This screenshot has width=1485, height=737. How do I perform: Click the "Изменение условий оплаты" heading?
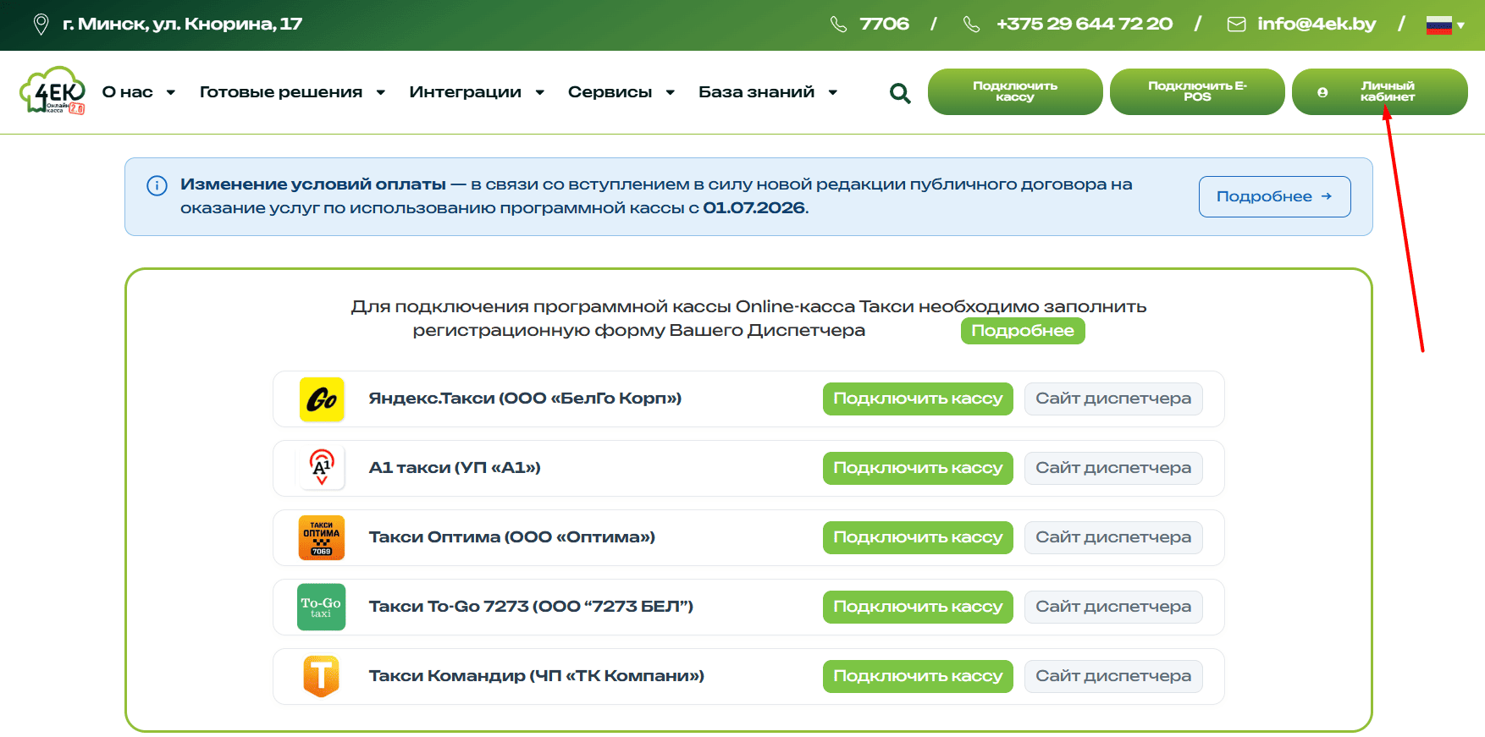pyautogui.click(x=313, y=184)
